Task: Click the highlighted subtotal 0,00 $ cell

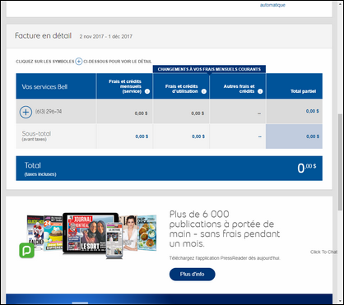Action: pos(294,136)
